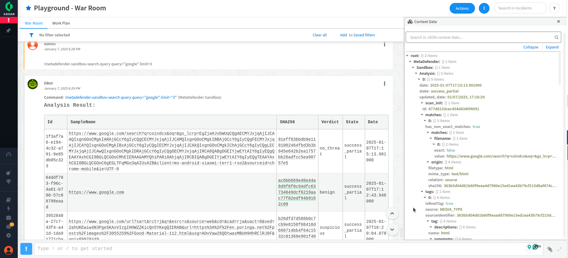The width and height of the screenshot is (568, 258).
Task: Click Add to Saved filters link
Action: tap(357, 35)
